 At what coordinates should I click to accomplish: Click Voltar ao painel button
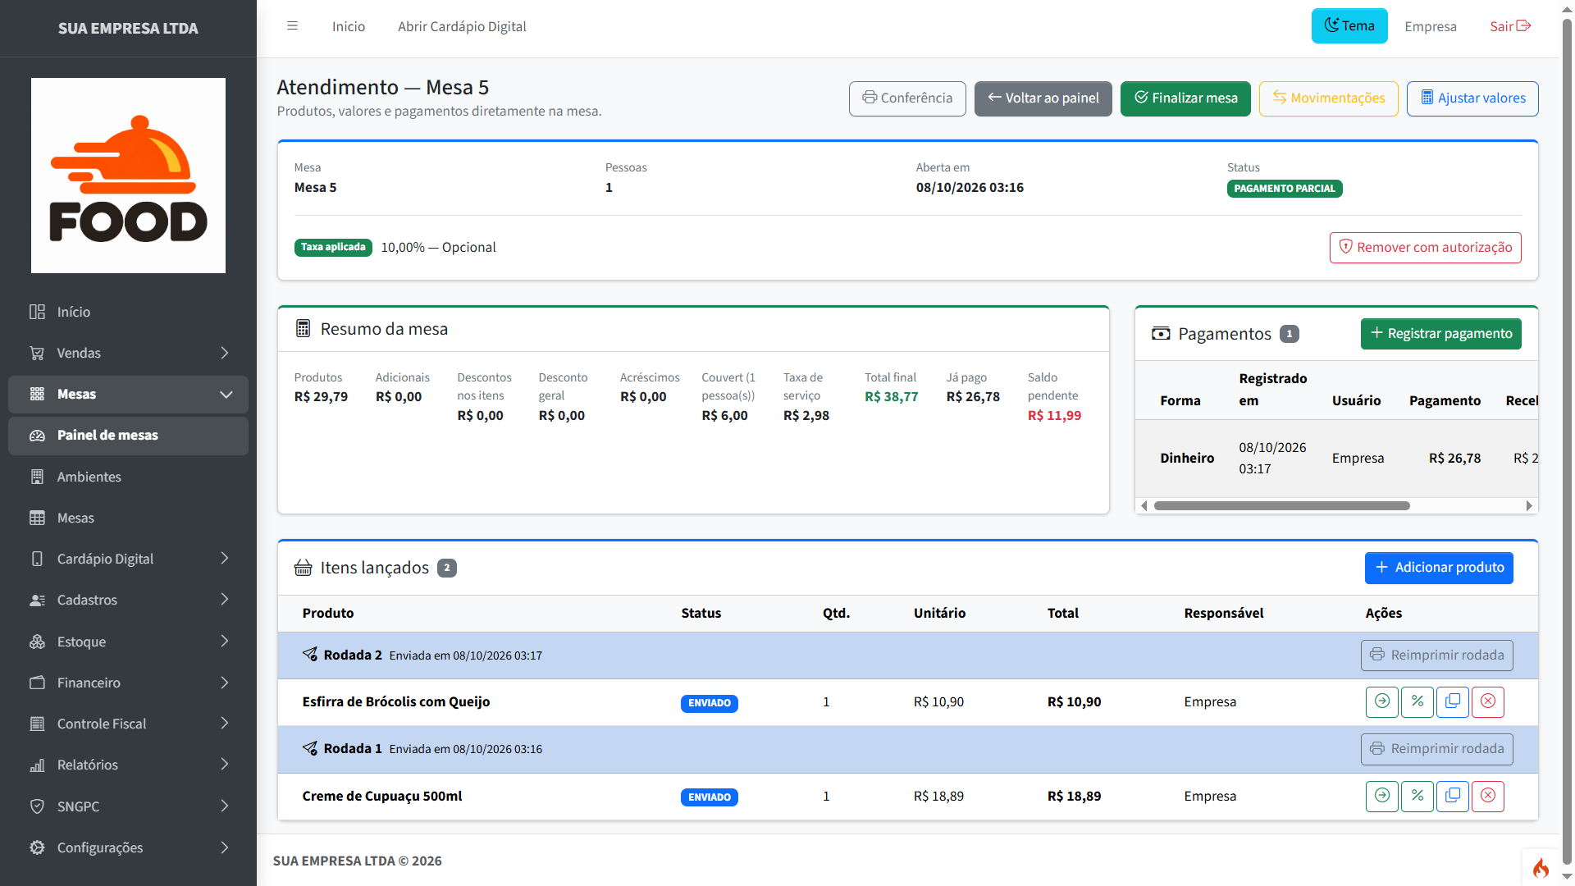coord(1043,98)
